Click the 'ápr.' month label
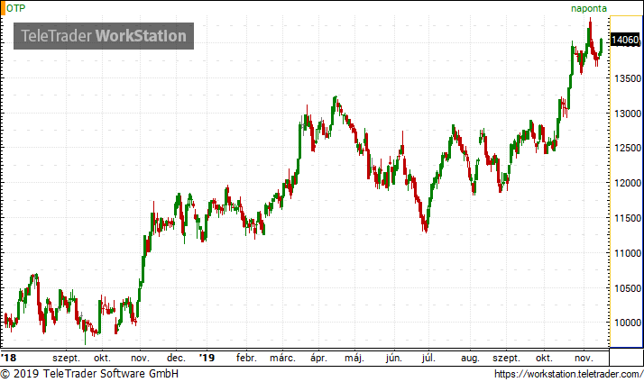644x382 pixels. point(318,359)
